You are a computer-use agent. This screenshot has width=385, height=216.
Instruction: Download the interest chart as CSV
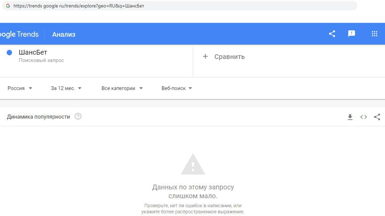[x=350, y=117]
